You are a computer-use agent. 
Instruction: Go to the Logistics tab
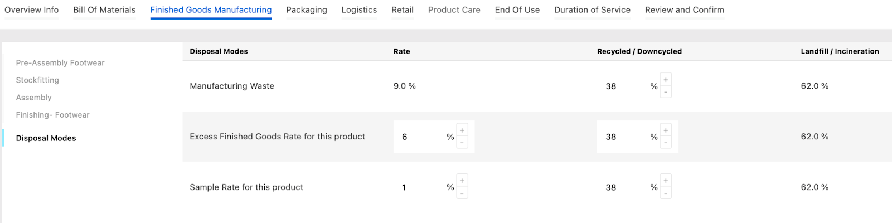point(359,10)
